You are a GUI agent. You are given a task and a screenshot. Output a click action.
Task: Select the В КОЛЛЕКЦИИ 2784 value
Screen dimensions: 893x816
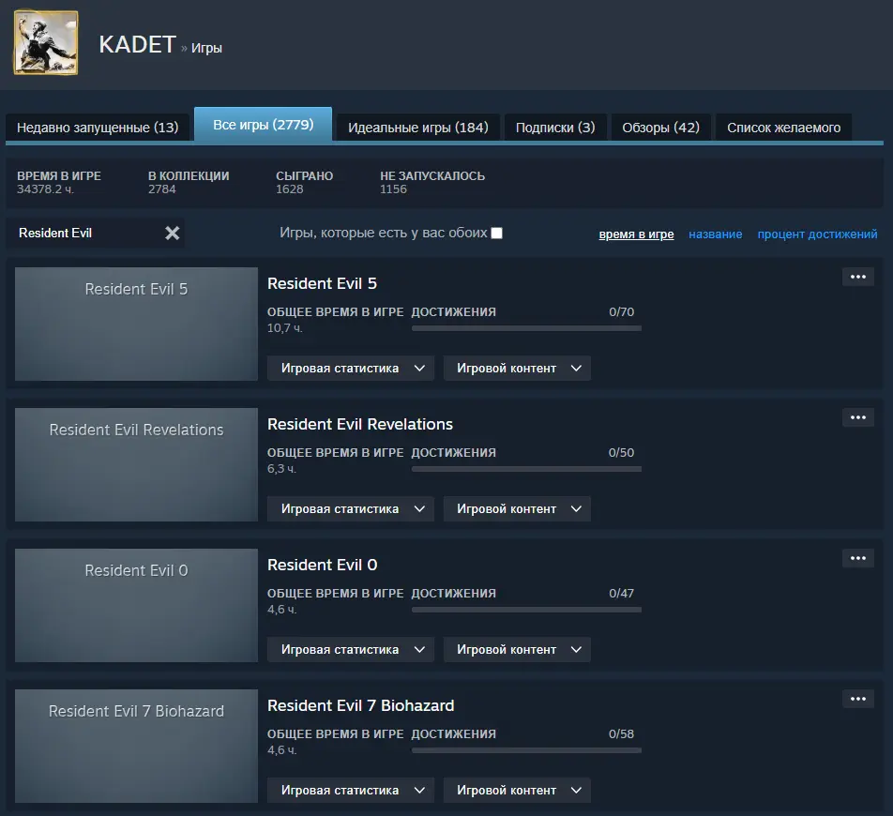161,189
